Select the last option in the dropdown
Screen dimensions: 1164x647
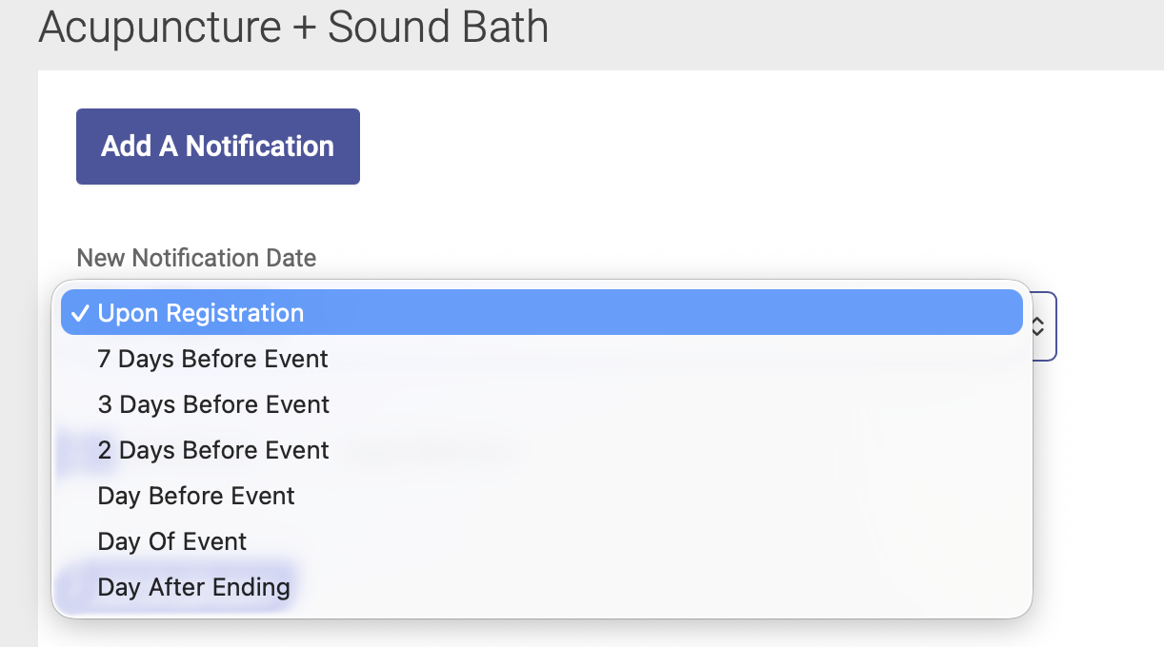pos(193,587)
